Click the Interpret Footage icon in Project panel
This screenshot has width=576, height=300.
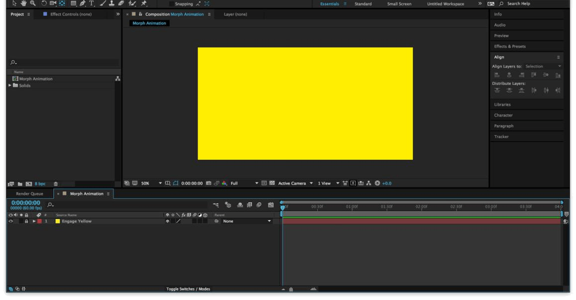(x=10, y=184)
